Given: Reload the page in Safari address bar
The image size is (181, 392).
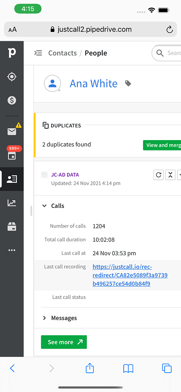Looking at the screenshot, I should point(170,30).
